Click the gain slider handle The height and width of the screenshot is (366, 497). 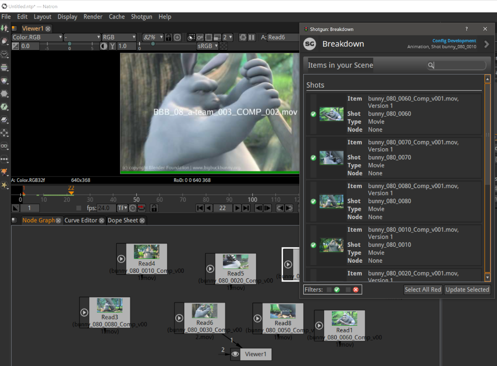click(x=70, y=44)
